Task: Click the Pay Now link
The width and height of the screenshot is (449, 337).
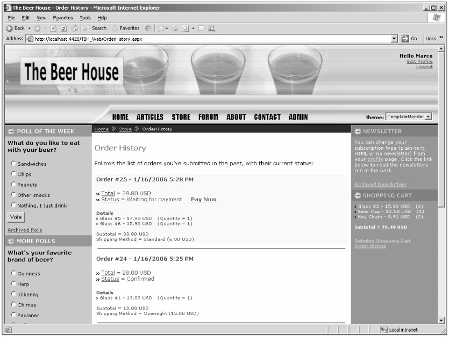Action: pyautogui.click(x=203, y=199)
